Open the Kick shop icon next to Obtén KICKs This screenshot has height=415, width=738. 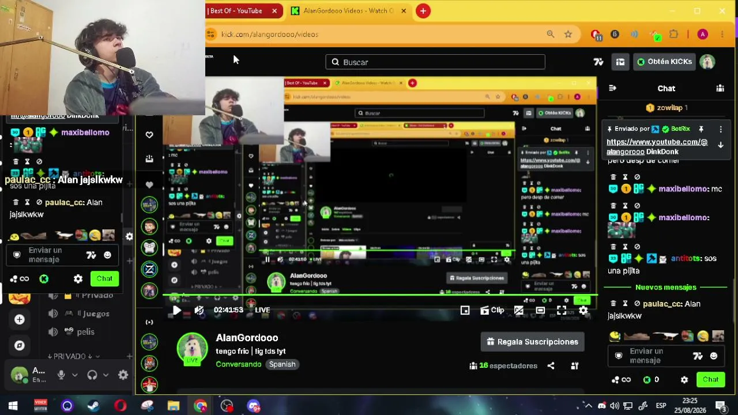pos(620,62)
